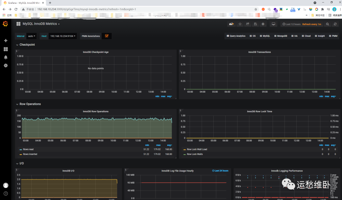Open the Query Analytics links menu
342x200 pixels.
[x=236, y=36]
